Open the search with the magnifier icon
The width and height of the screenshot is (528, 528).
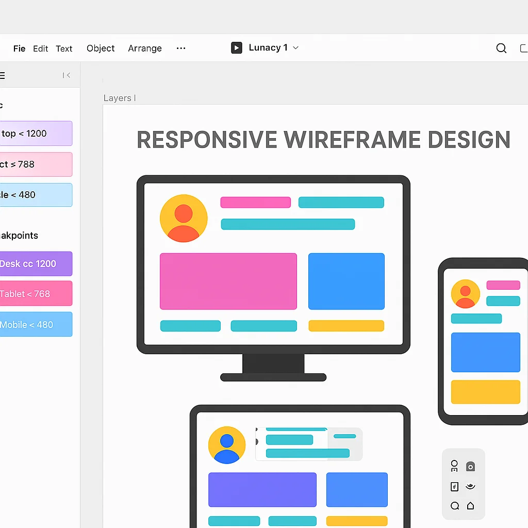point(501,48)
